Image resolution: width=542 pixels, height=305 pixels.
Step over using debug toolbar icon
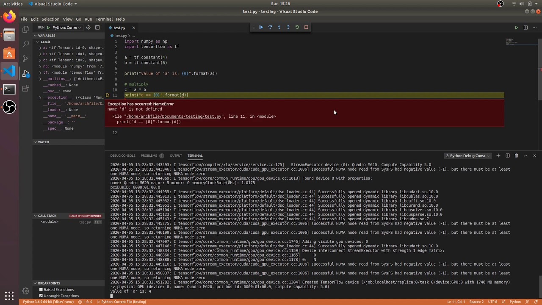click(x=270, y=27)
